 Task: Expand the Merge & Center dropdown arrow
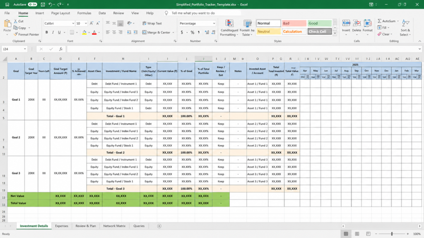click(x=173, y=32)
